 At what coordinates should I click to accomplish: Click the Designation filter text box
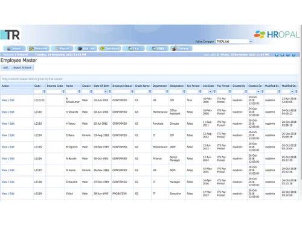(x=176, y=92)
